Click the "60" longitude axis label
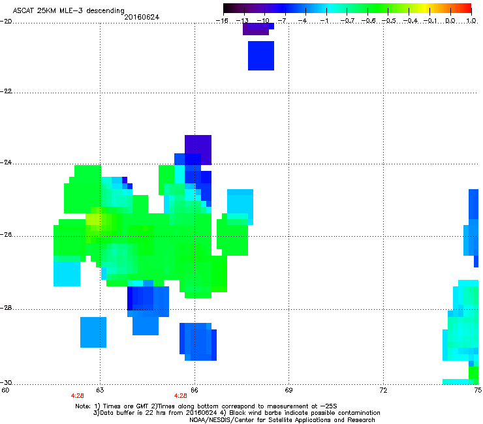 pyautogui.click(x=5, y=390)
